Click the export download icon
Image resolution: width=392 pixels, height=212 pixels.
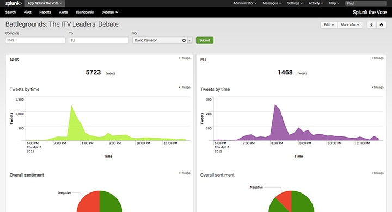371,24
